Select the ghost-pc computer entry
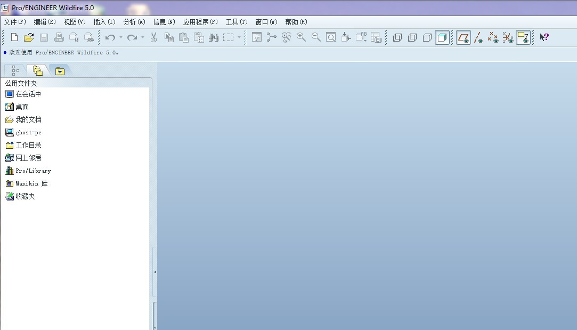Image resolution: width=577 pixels, height=330 pixels. click(x=23, y=132)
